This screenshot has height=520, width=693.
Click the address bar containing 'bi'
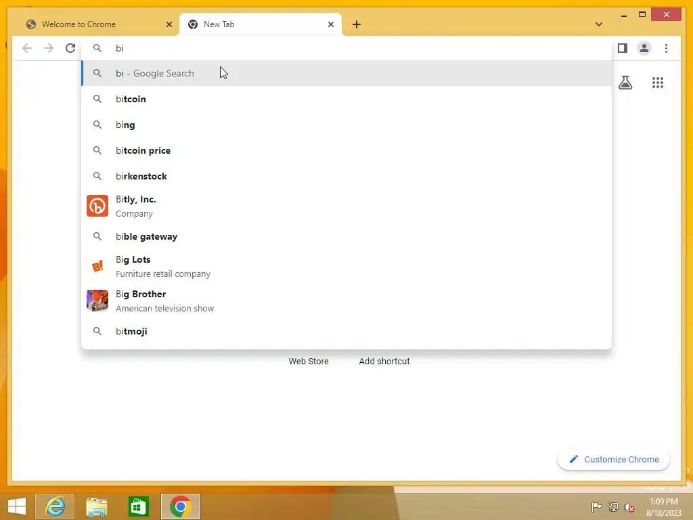(x=347, y=48)
